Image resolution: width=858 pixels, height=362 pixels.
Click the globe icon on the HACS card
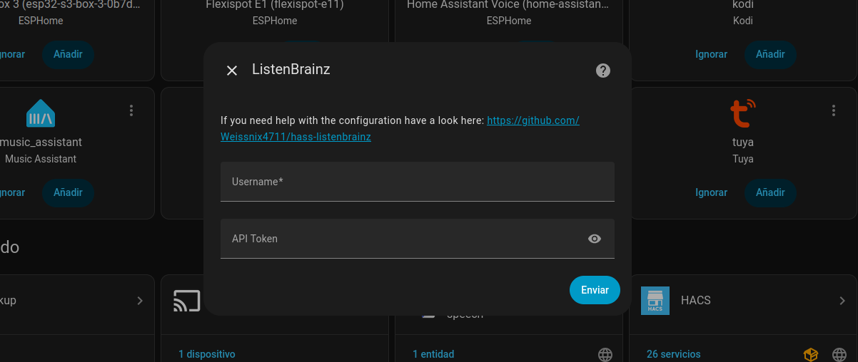[x=839, y=354]
